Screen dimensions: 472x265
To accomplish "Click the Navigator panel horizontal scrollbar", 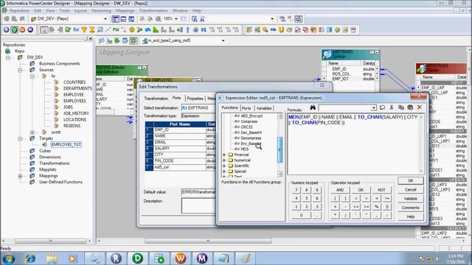I will (51, 241).
